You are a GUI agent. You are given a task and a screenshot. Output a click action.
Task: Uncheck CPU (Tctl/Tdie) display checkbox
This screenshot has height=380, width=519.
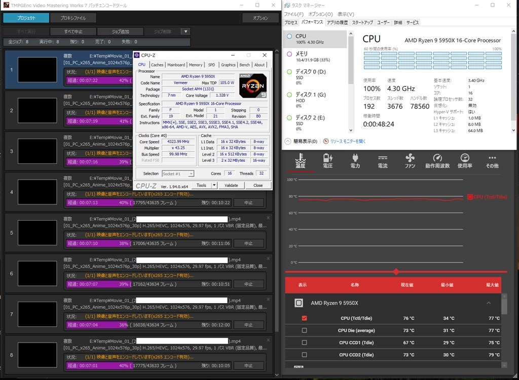click(x=304, y=318)
